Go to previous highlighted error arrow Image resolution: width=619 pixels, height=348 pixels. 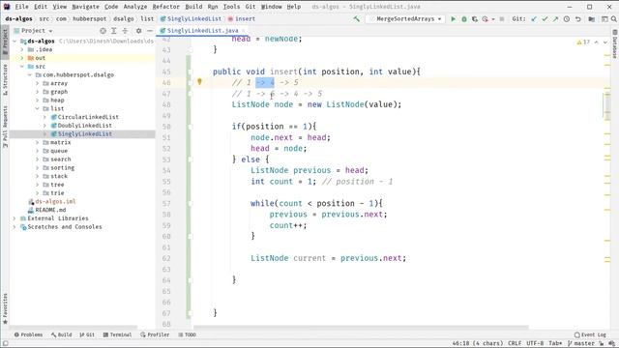(x=597, y=42)
